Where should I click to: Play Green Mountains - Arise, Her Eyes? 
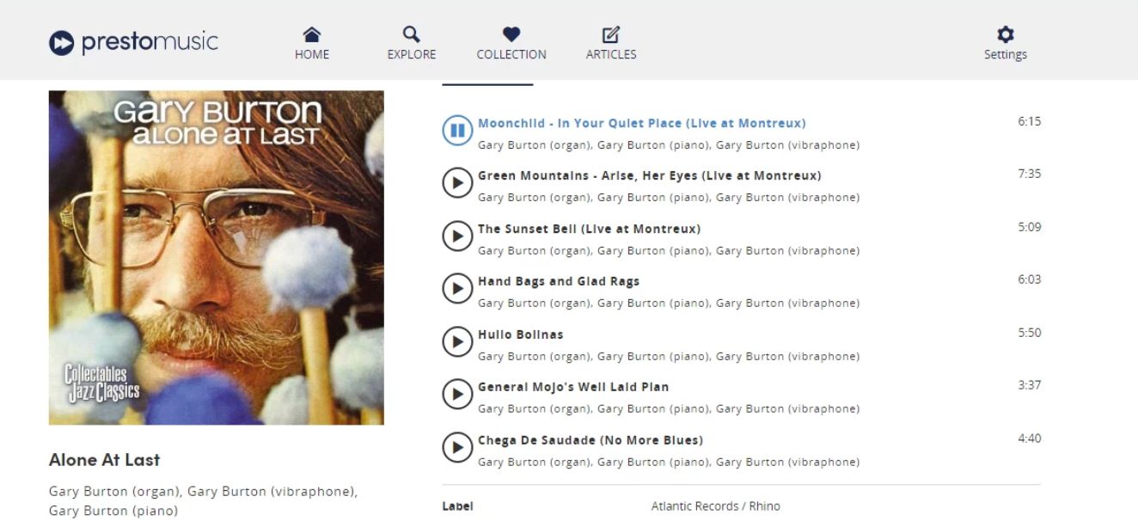click(457, 183)
